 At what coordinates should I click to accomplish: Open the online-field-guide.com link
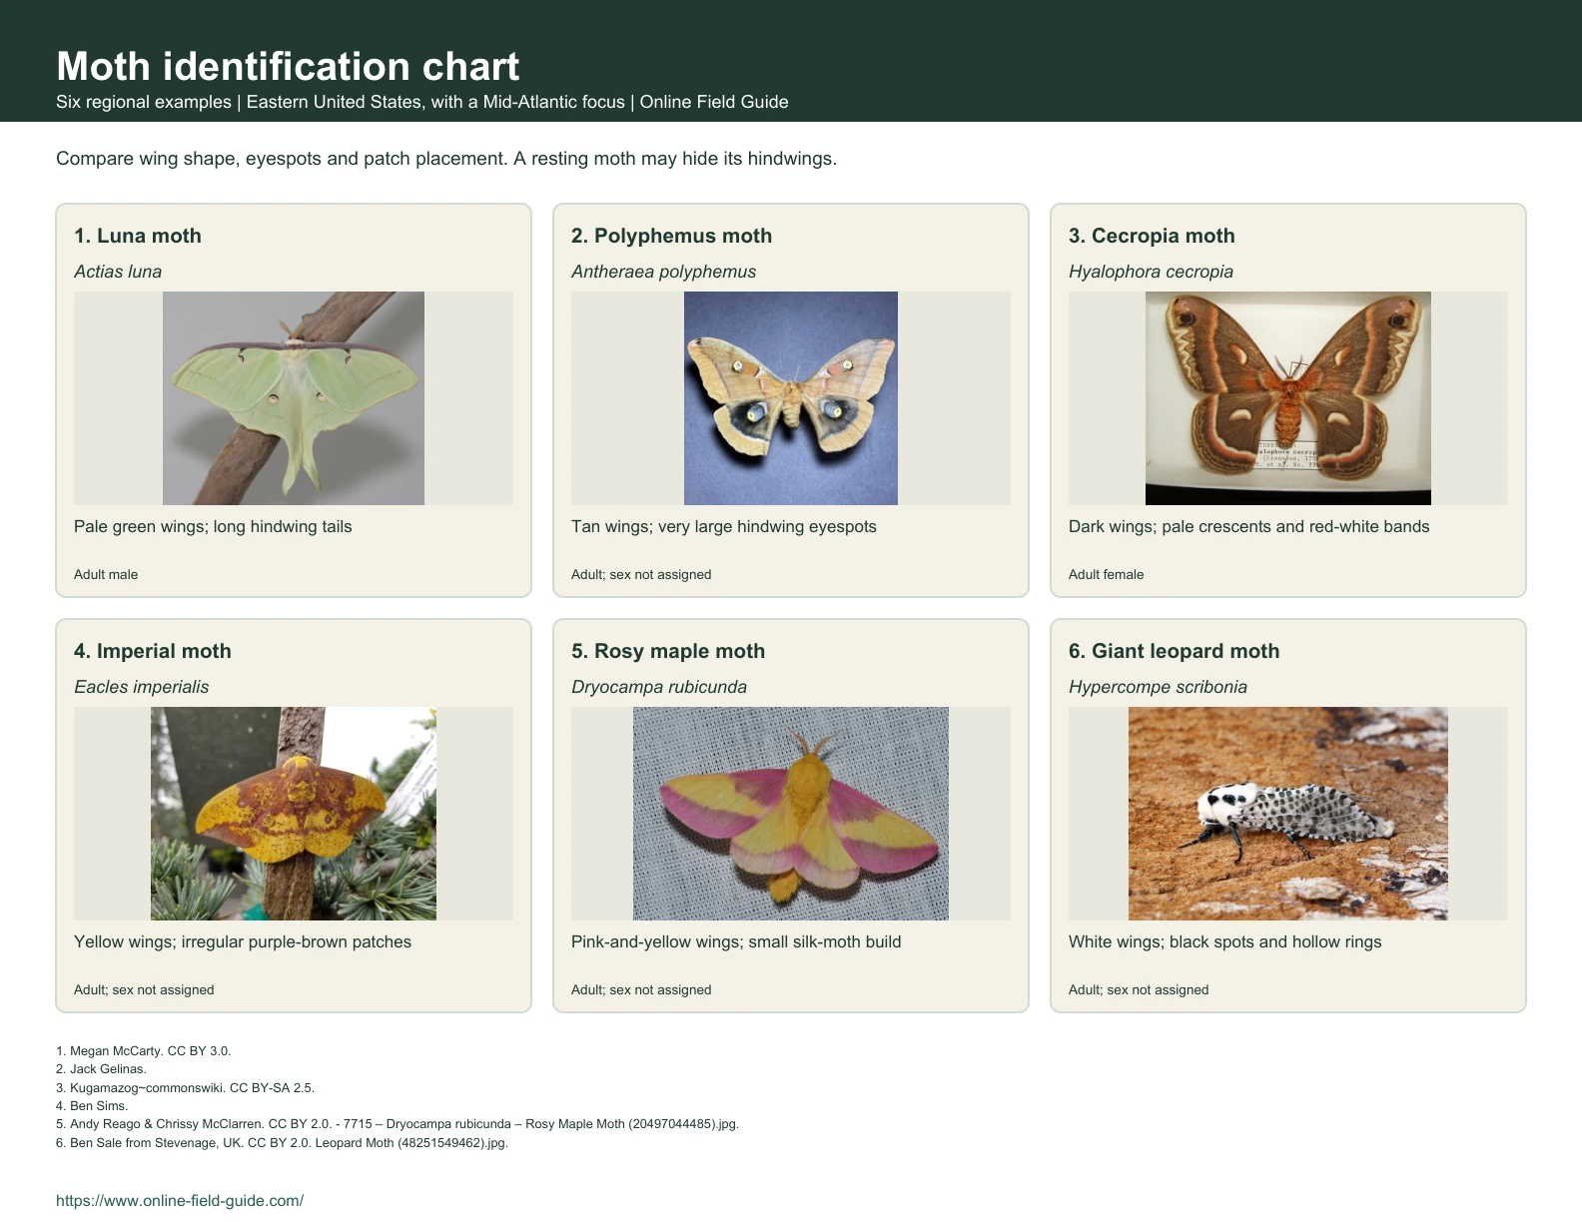tap(180, 1201)
